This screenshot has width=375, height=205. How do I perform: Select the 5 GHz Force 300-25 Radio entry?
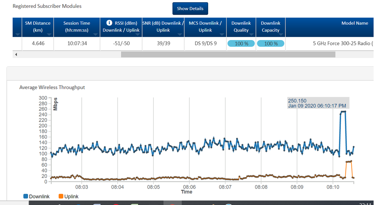pos(343,44)
